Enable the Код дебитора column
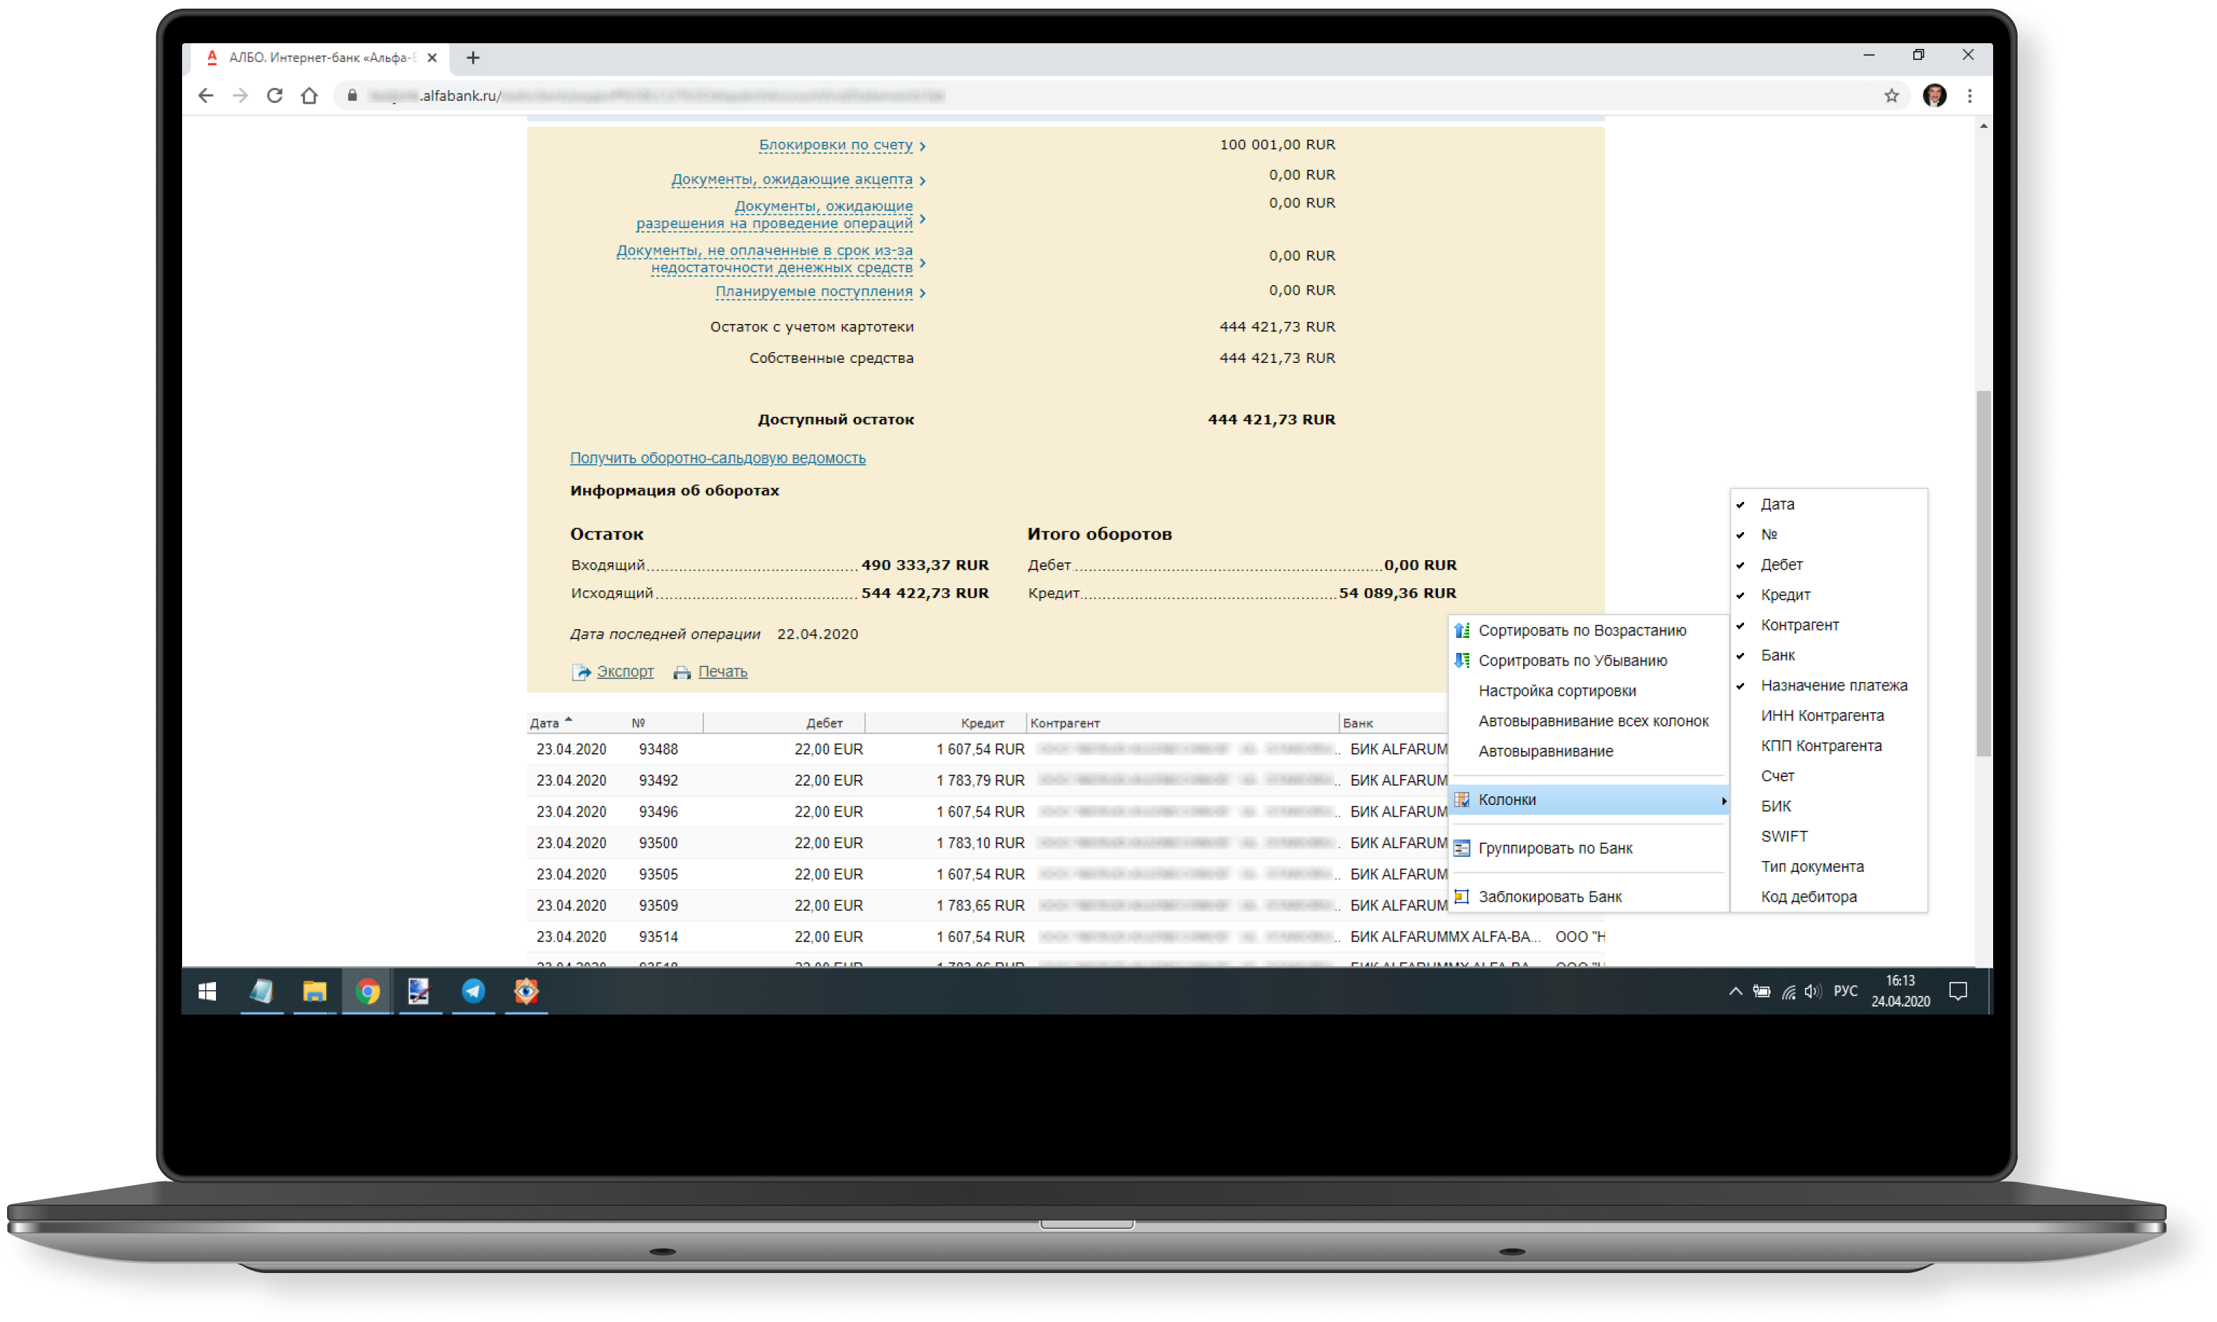 (1828, 899)
